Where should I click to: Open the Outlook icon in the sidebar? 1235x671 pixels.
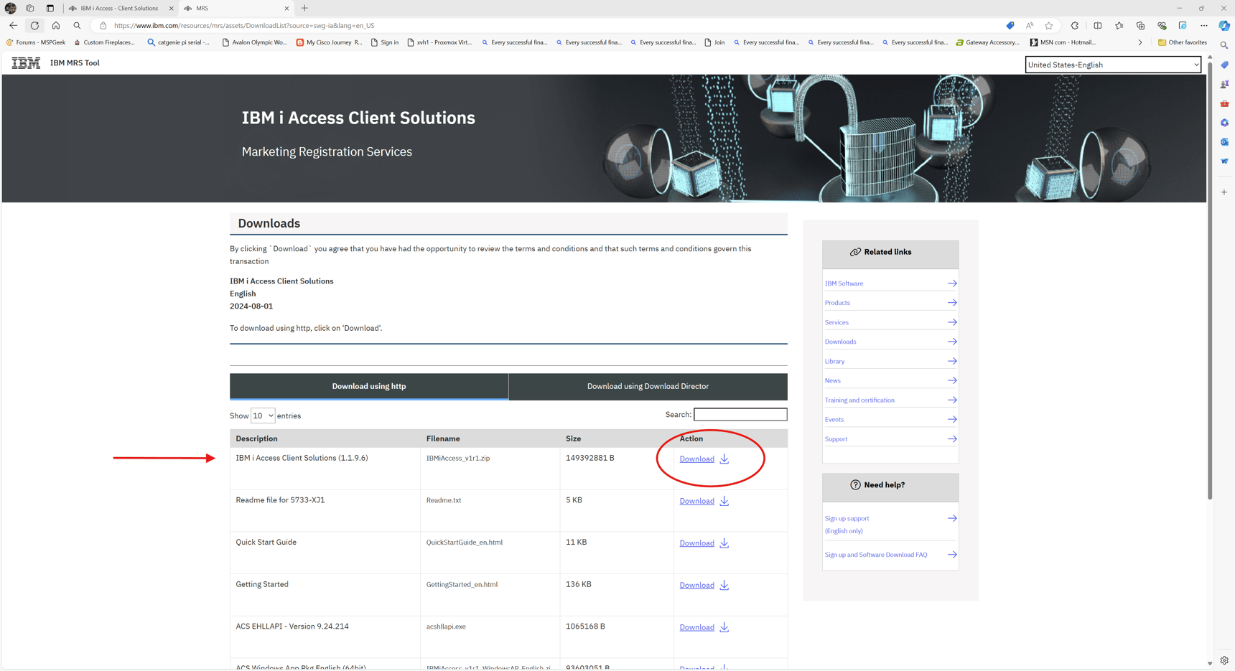[1224, 141]
